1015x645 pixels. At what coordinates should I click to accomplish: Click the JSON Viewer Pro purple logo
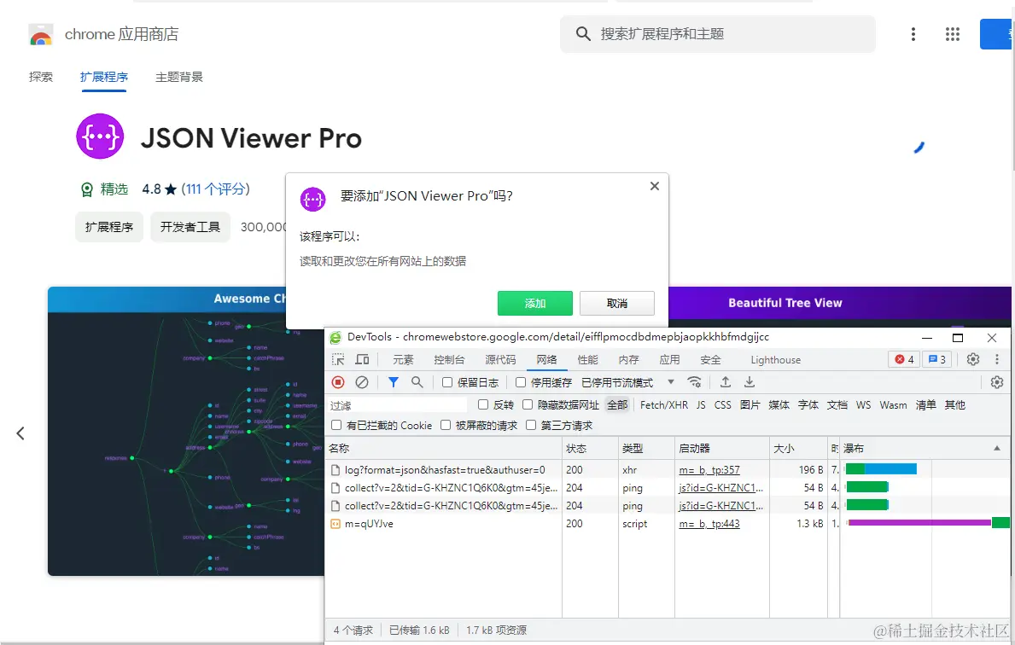click(x=100, y=137)
